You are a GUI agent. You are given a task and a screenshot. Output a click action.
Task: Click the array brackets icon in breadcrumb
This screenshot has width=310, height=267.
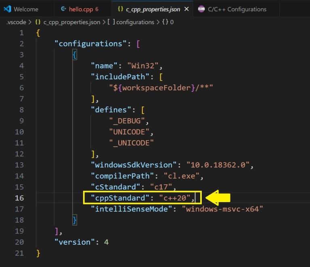111,22
